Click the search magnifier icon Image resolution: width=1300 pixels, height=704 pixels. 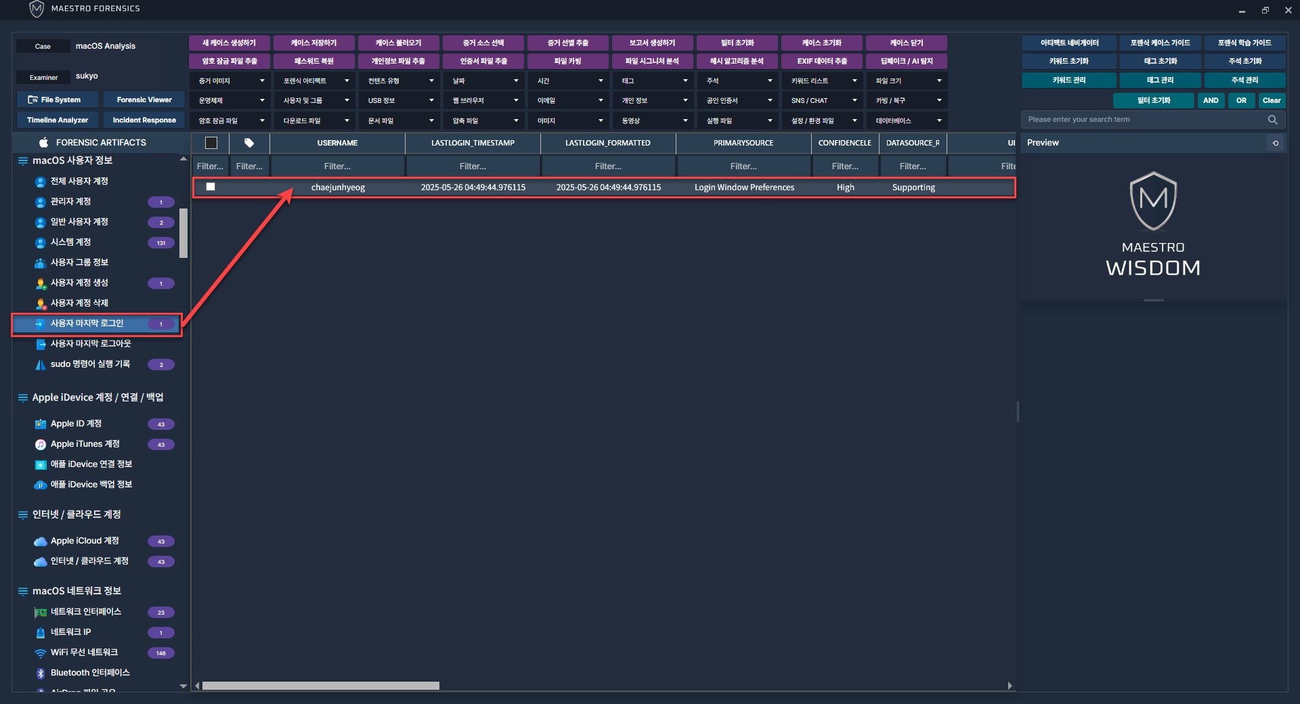coord(1272,120)
